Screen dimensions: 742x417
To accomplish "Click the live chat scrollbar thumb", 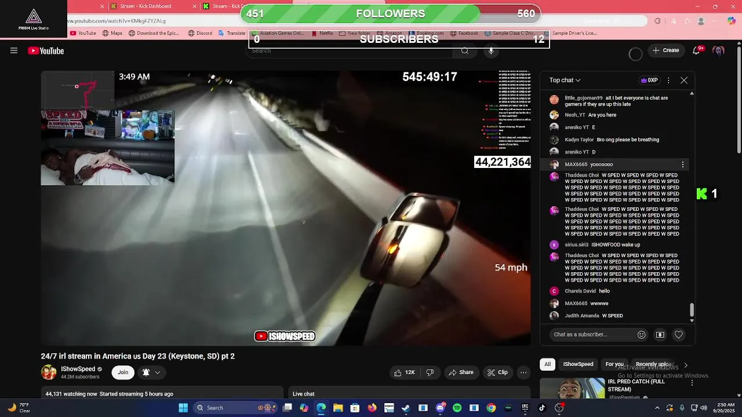I will point(692,310).
